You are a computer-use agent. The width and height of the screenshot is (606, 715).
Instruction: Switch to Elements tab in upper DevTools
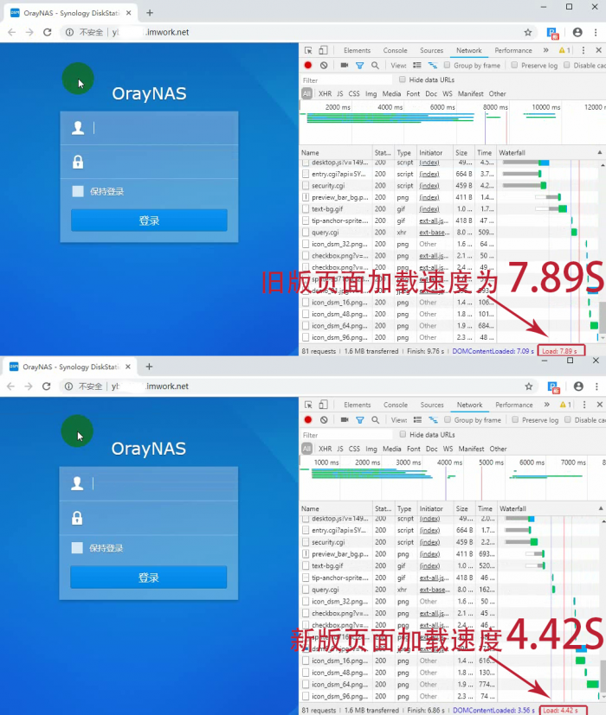358,50
